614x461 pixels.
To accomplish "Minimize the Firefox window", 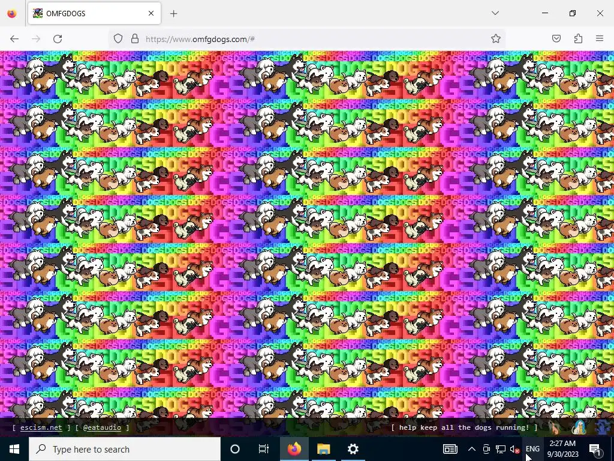I will point(544,13).
